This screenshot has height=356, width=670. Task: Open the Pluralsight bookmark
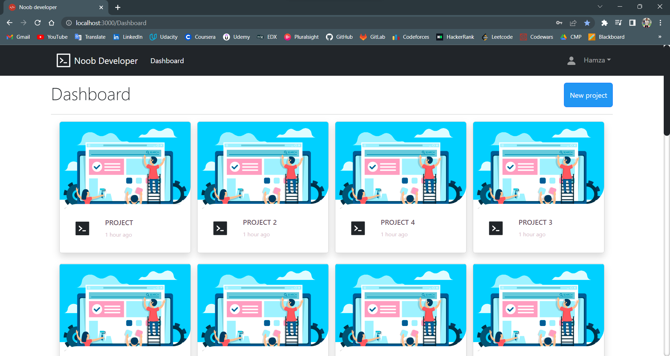coord(301,37)
